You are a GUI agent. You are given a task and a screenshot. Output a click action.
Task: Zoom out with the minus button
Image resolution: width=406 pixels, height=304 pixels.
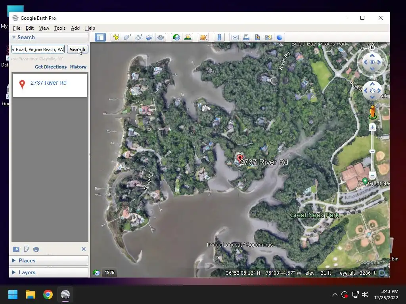372,175
